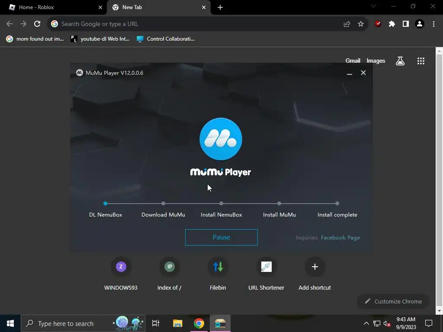Click the share this page icon
The height and width of the screenshot is (332, 443).
click(x=347, y=24)
